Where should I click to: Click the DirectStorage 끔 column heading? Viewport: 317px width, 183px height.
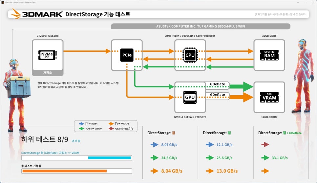(x=161, y=133)
